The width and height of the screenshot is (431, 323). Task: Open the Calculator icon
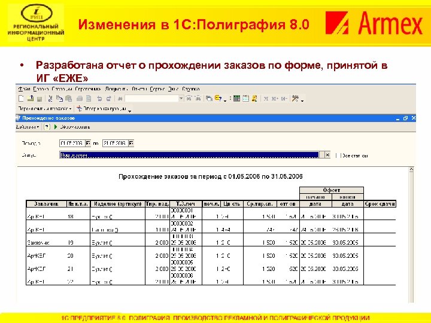coord(236,98)
